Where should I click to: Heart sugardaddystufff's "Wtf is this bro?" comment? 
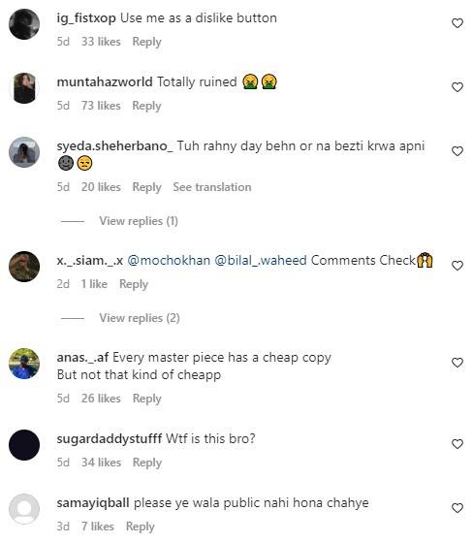457,444
